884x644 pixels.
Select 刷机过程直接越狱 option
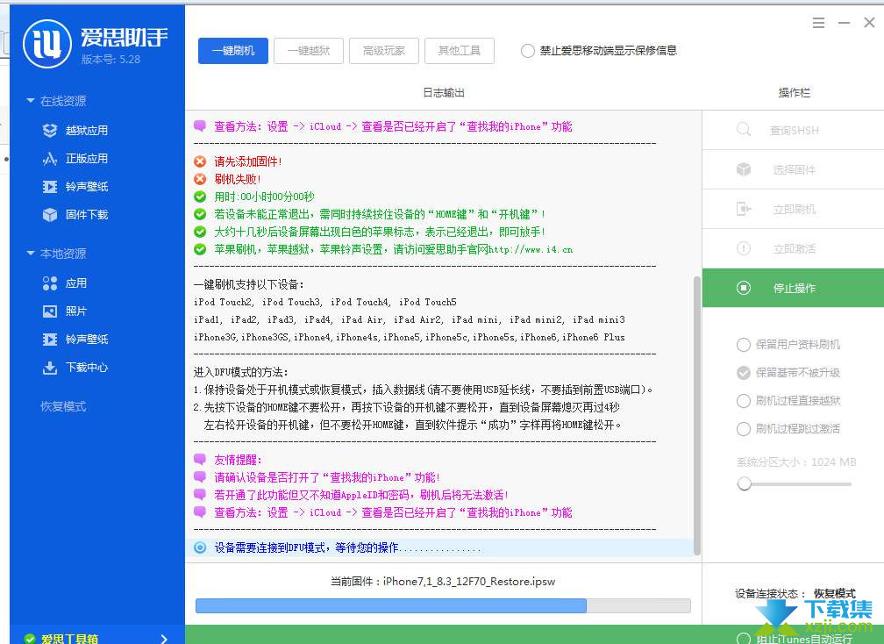[x=744, y=401]
